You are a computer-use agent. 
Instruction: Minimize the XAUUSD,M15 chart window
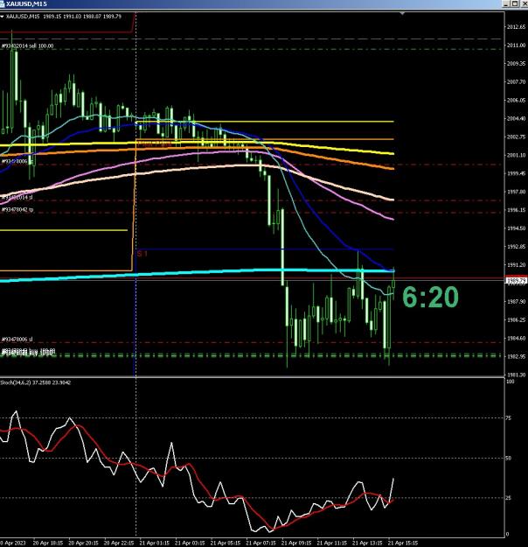[506, 4]
